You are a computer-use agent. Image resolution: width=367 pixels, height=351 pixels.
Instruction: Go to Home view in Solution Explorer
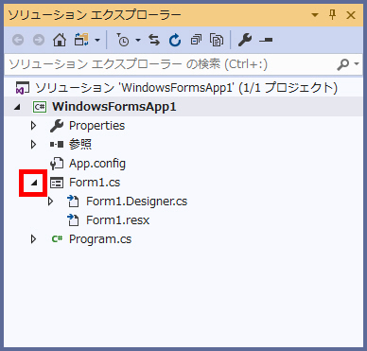60,40
